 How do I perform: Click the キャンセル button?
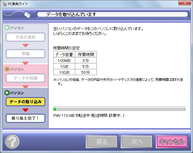click(172, 141)
